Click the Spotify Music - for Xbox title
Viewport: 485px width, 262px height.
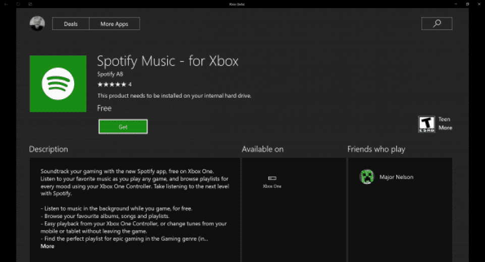click(x=168, y=61)
